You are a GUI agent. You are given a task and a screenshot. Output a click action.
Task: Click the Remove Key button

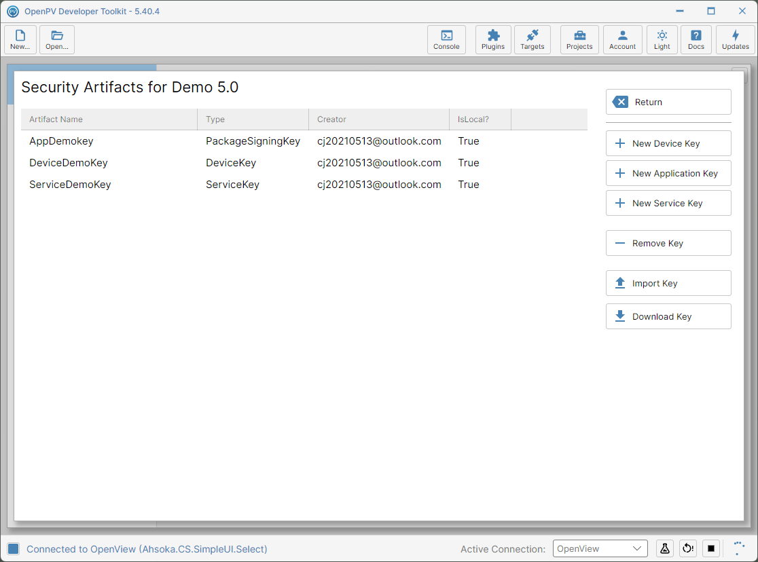click(668, 243)
